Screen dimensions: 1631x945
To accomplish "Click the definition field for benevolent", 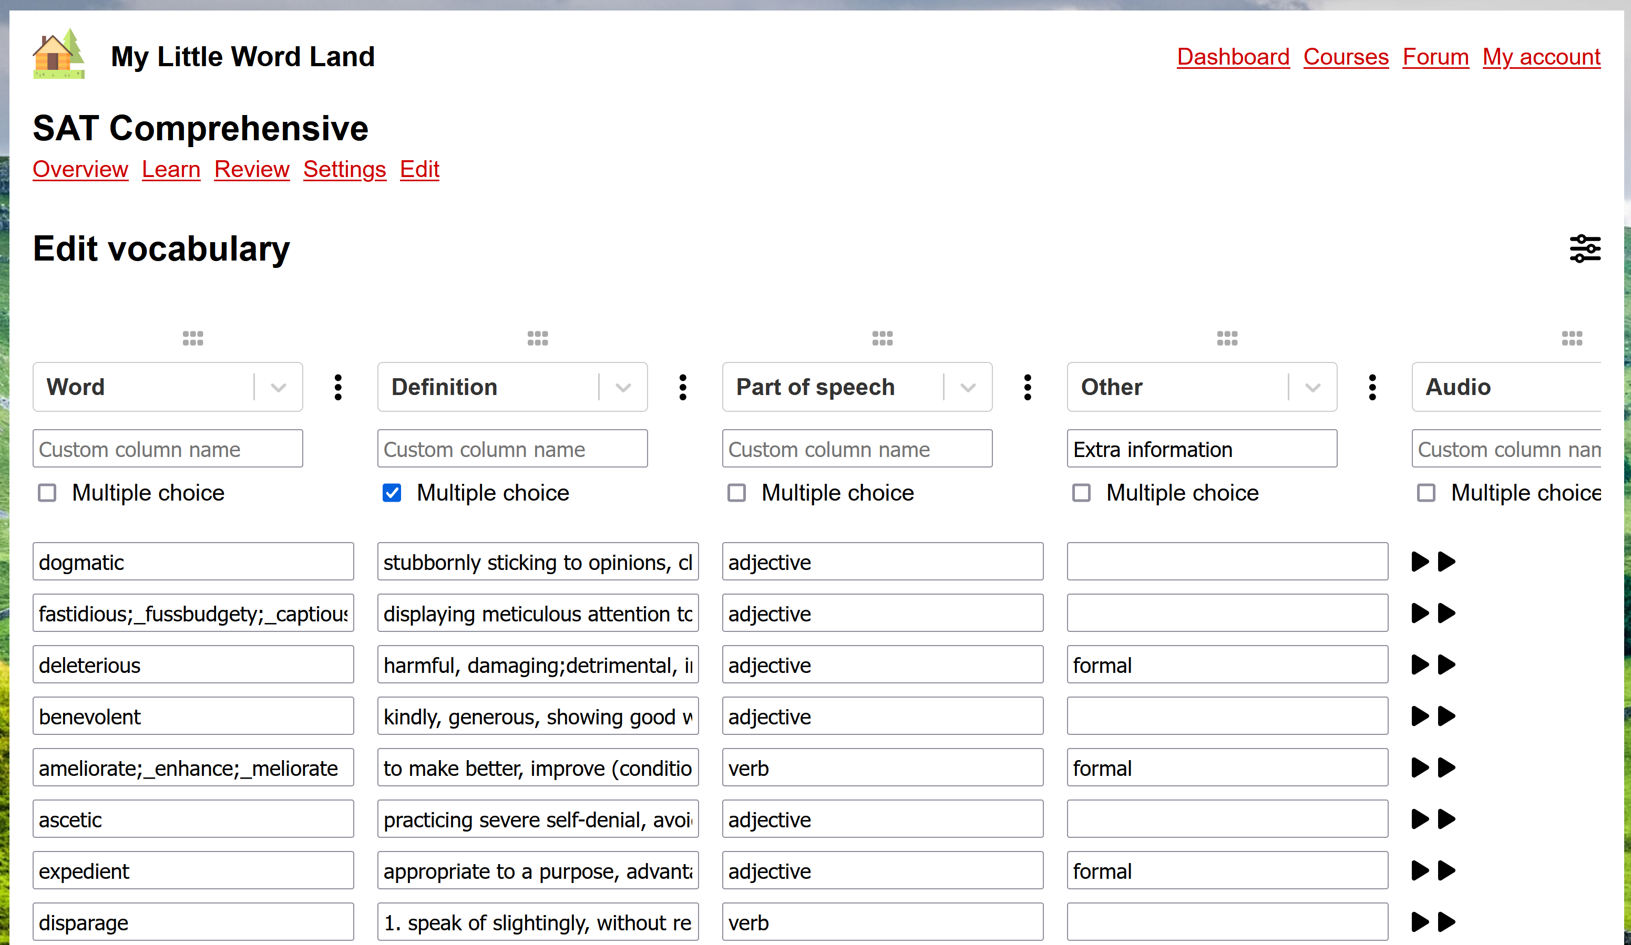I will [538, 715].
